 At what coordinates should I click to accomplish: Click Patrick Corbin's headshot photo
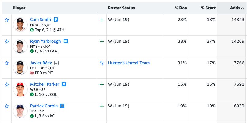20,111
